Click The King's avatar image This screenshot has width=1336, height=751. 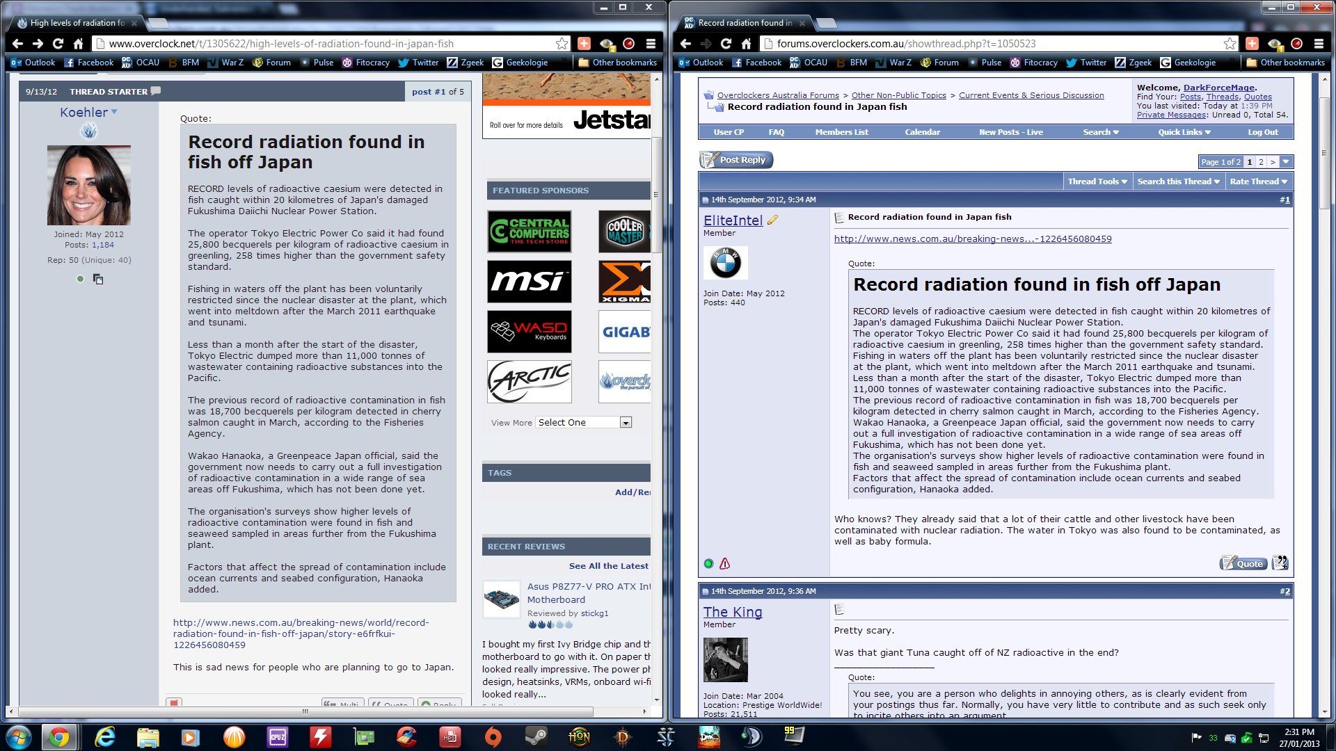tap(725, 660)
